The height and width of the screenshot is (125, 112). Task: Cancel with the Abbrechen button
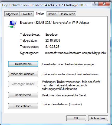click(98, 118)
